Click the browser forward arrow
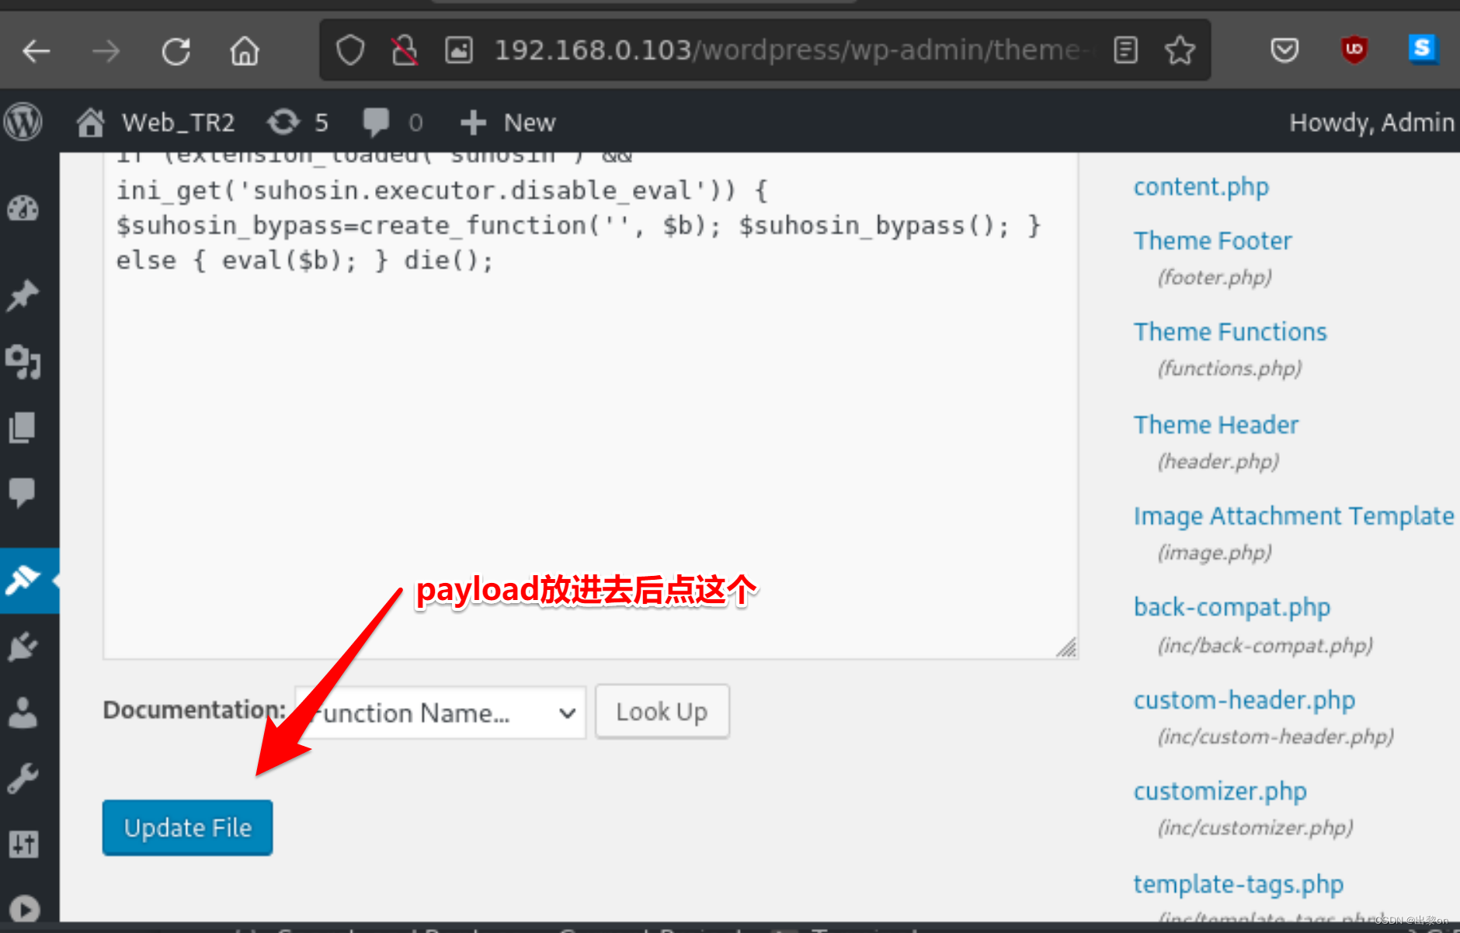This screenshot has height=933, width=1460. pos(106,51)
